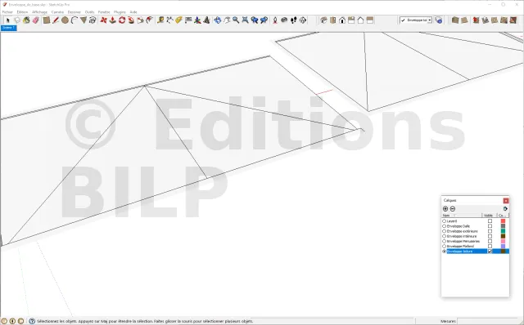Activate the Line pencil tool
Screen dimensions: 524x325
56,20
